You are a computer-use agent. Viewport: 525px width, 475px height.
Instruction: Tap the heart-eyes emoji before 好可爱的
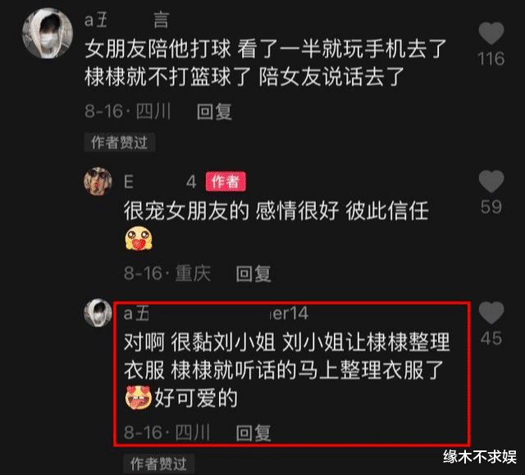(x=139, y=397)
